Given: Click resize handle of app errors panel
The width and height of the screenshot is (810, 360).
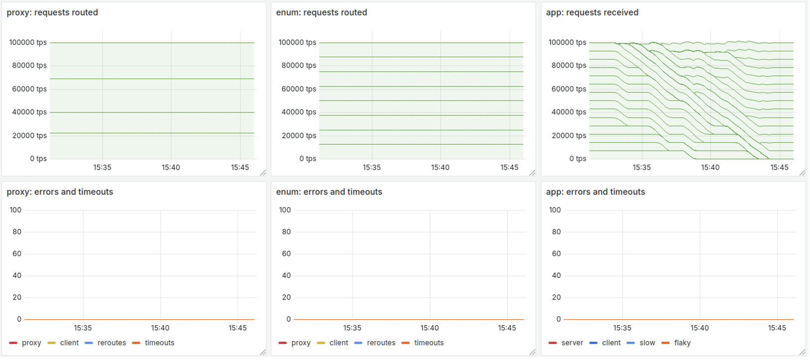Looking at the screenshot, I should click(x=802, y=352).
